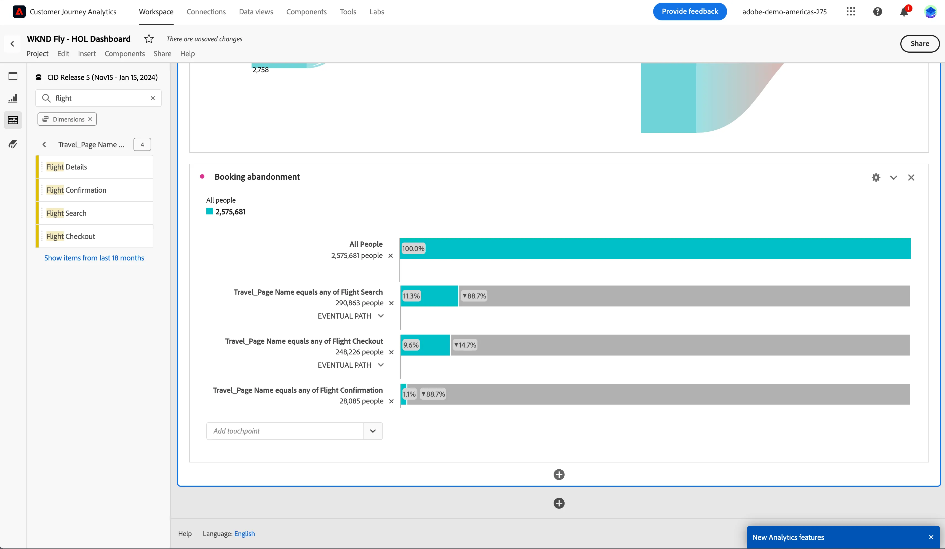Open the Components top navigation tab
This screenshot has width=945, height=549.
pos(306,12)
